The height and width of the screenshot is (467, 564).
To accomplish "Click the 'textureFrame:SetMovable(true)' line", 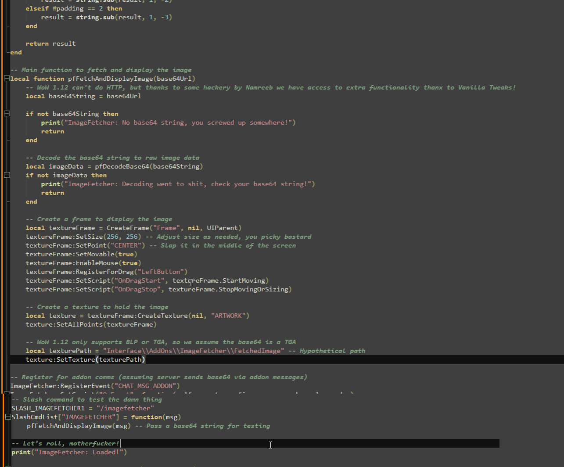I will (x=81, y=254).
